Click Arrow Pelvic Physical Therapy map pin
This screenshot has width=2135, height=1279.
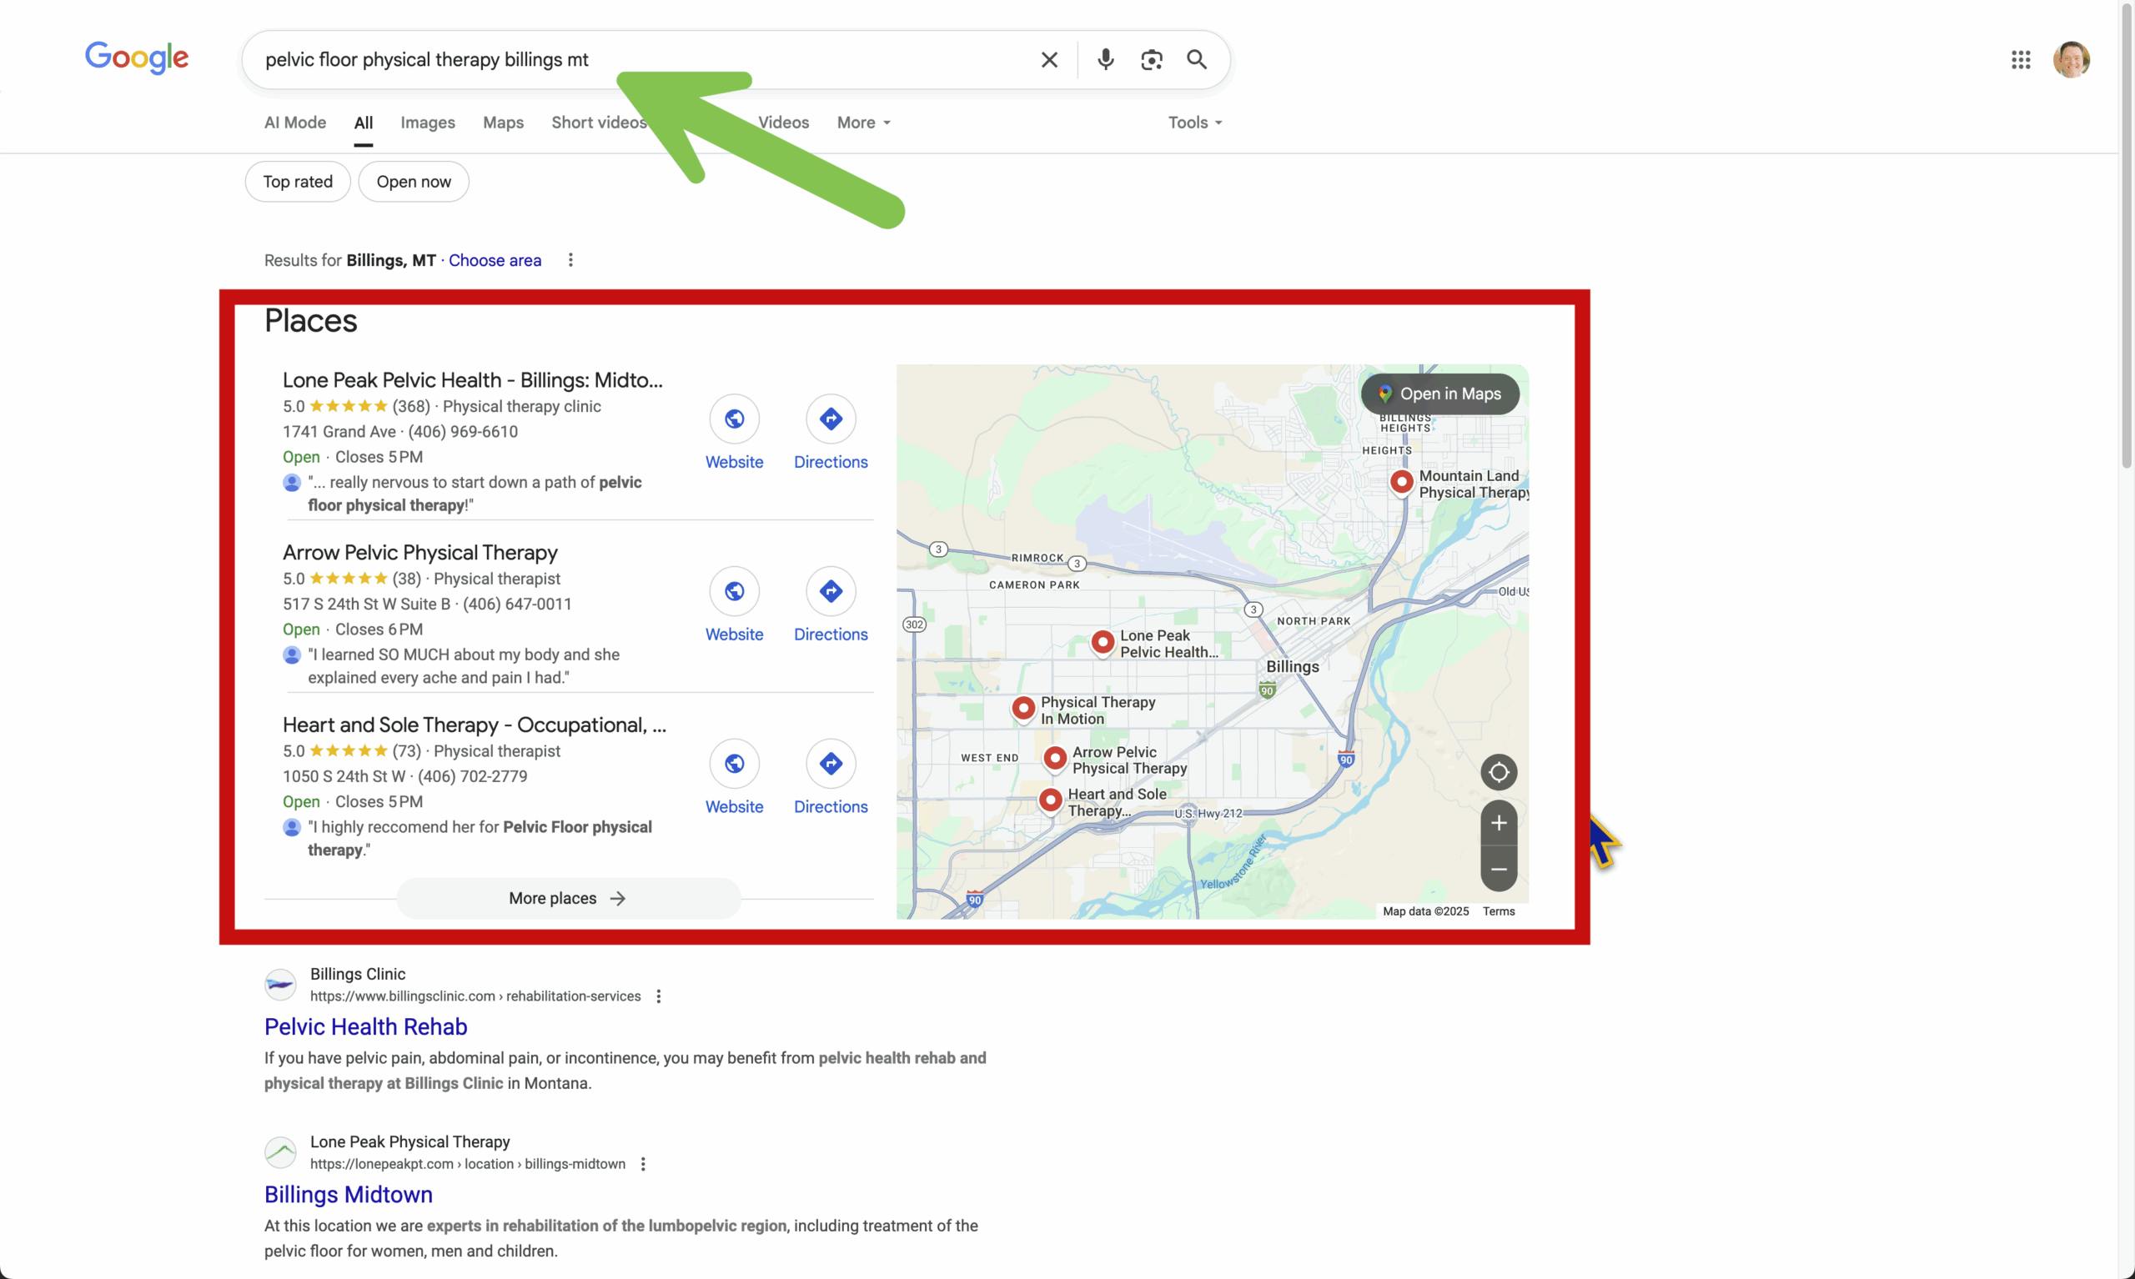pyautogui.click(x=1055, y=759)
